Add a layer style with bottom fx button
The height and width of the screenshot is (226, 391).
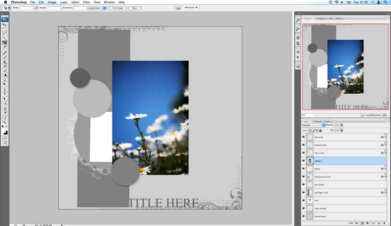tap(357, 223)
